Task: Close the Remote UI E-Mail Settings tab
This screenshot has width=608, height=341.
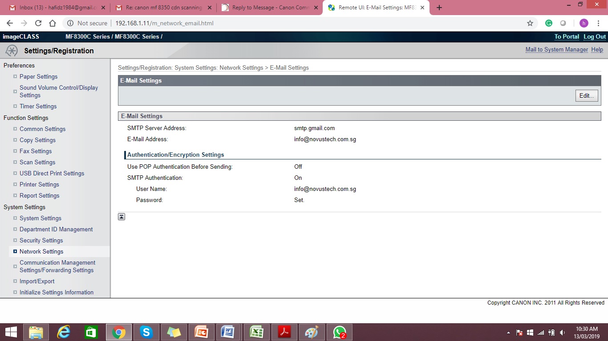Action: point(422,8)
